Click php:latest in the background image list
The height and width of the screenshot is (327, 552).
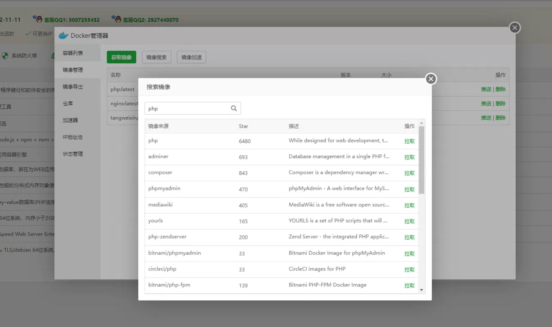pyautogui.click(x=122, y=89)
